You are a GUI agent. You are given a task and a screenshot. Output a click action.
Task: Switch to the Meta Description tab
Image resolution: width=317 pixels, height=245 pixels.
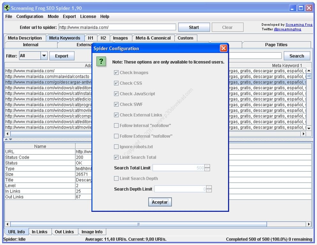25,38
